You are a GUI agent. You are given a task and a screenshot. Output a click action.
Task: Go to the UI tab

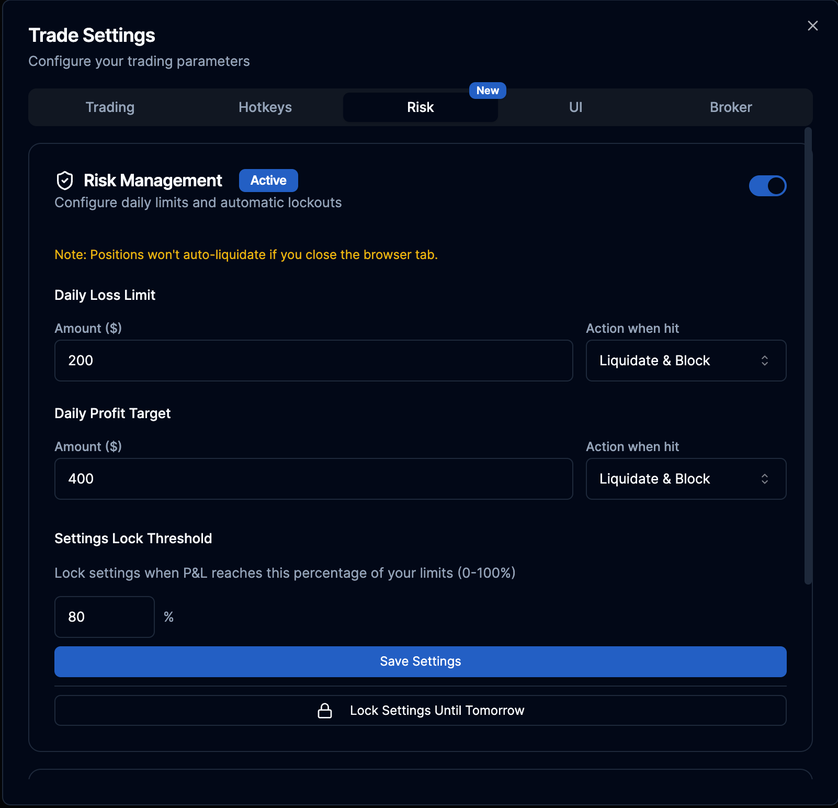tap(575, 107)
